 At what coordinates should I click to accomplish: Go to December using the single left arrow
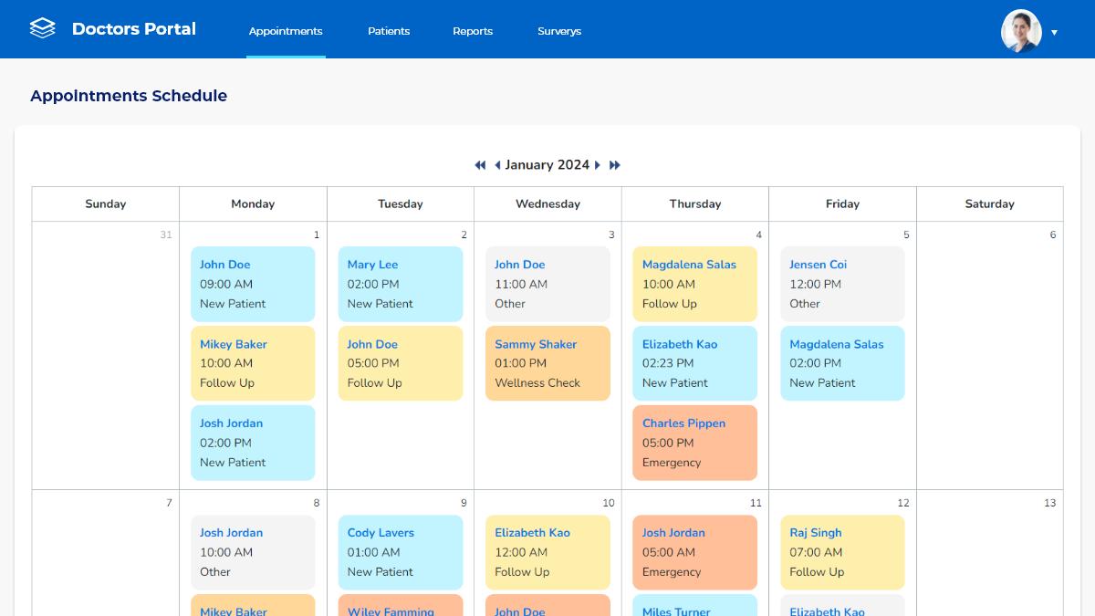coord(497,165)
